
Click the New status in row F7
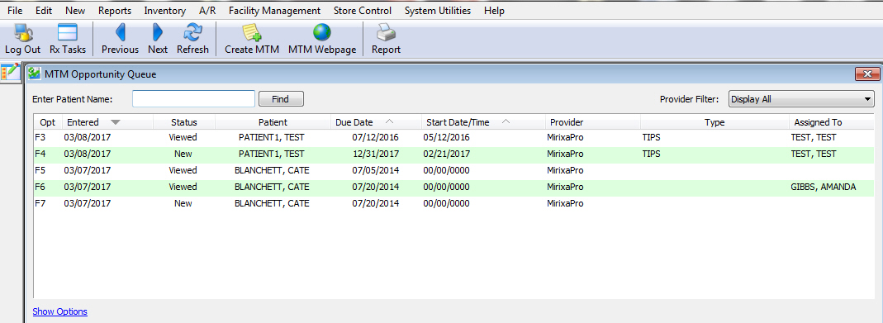pos(183,203)
